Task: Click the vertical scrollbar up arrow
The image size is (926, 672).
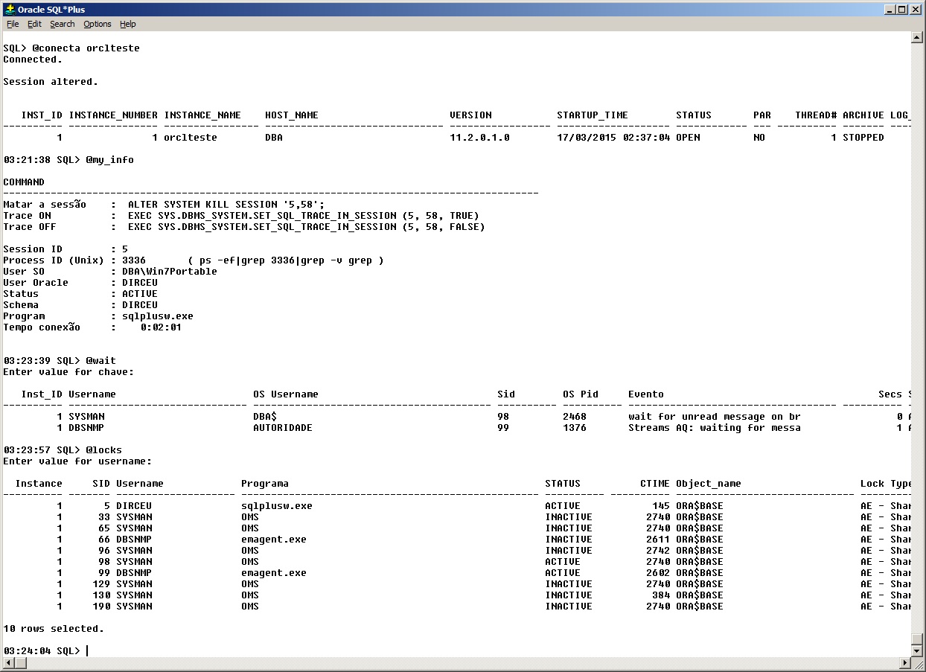Action: pos(917,37)
